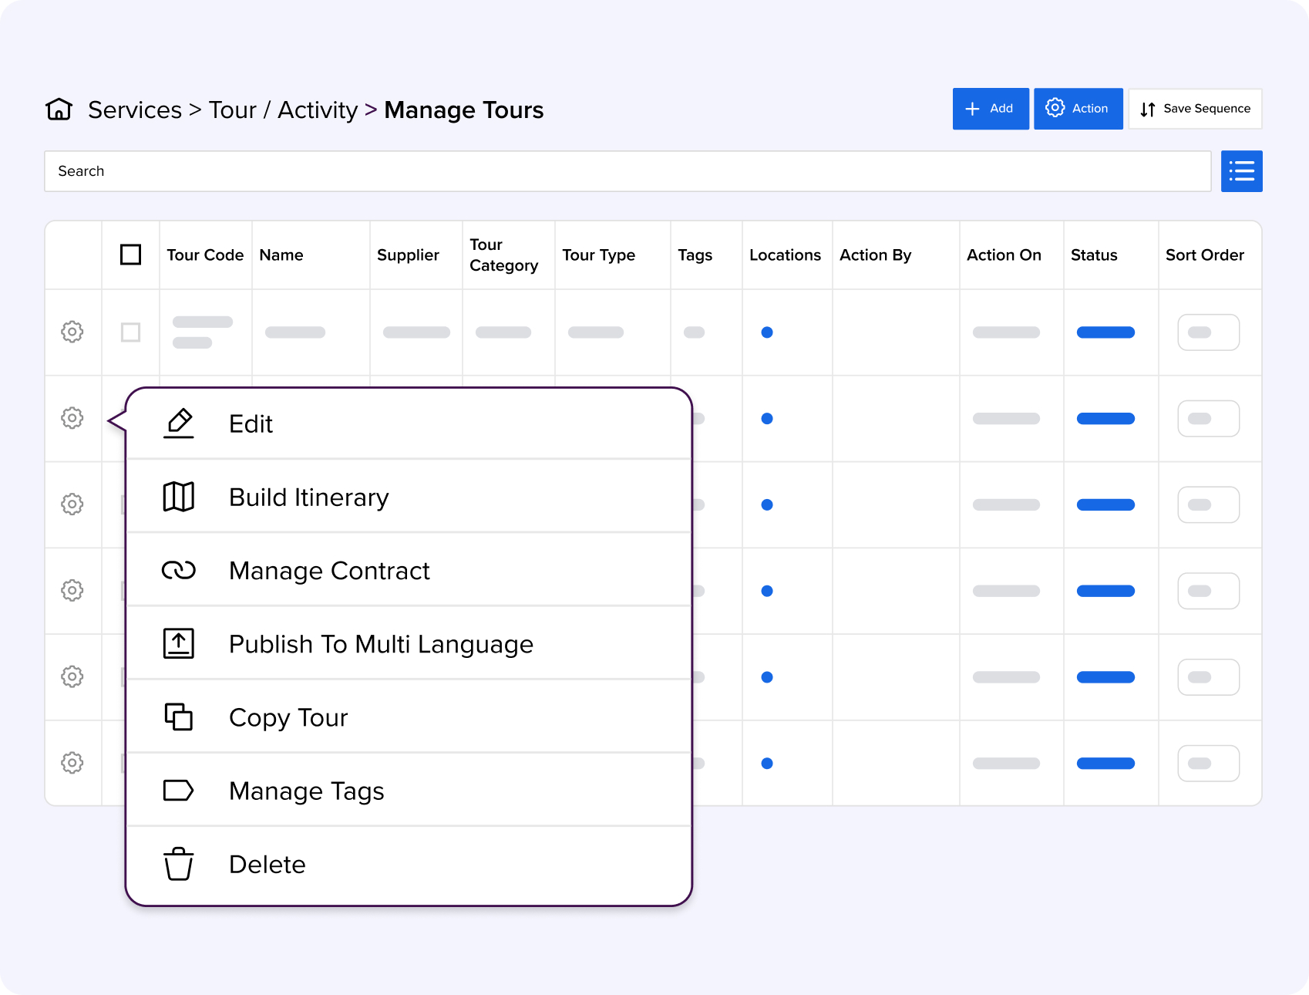Tick the first row checkbox
The height and width of the screenshot is (995, 1309).
131,332
